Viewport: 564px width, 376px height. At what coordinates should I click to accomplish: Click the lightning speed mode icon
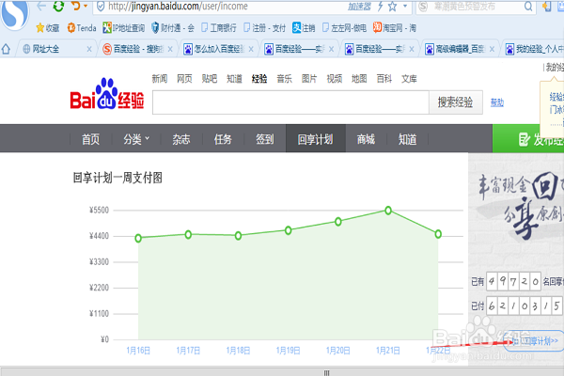point(380,7)
